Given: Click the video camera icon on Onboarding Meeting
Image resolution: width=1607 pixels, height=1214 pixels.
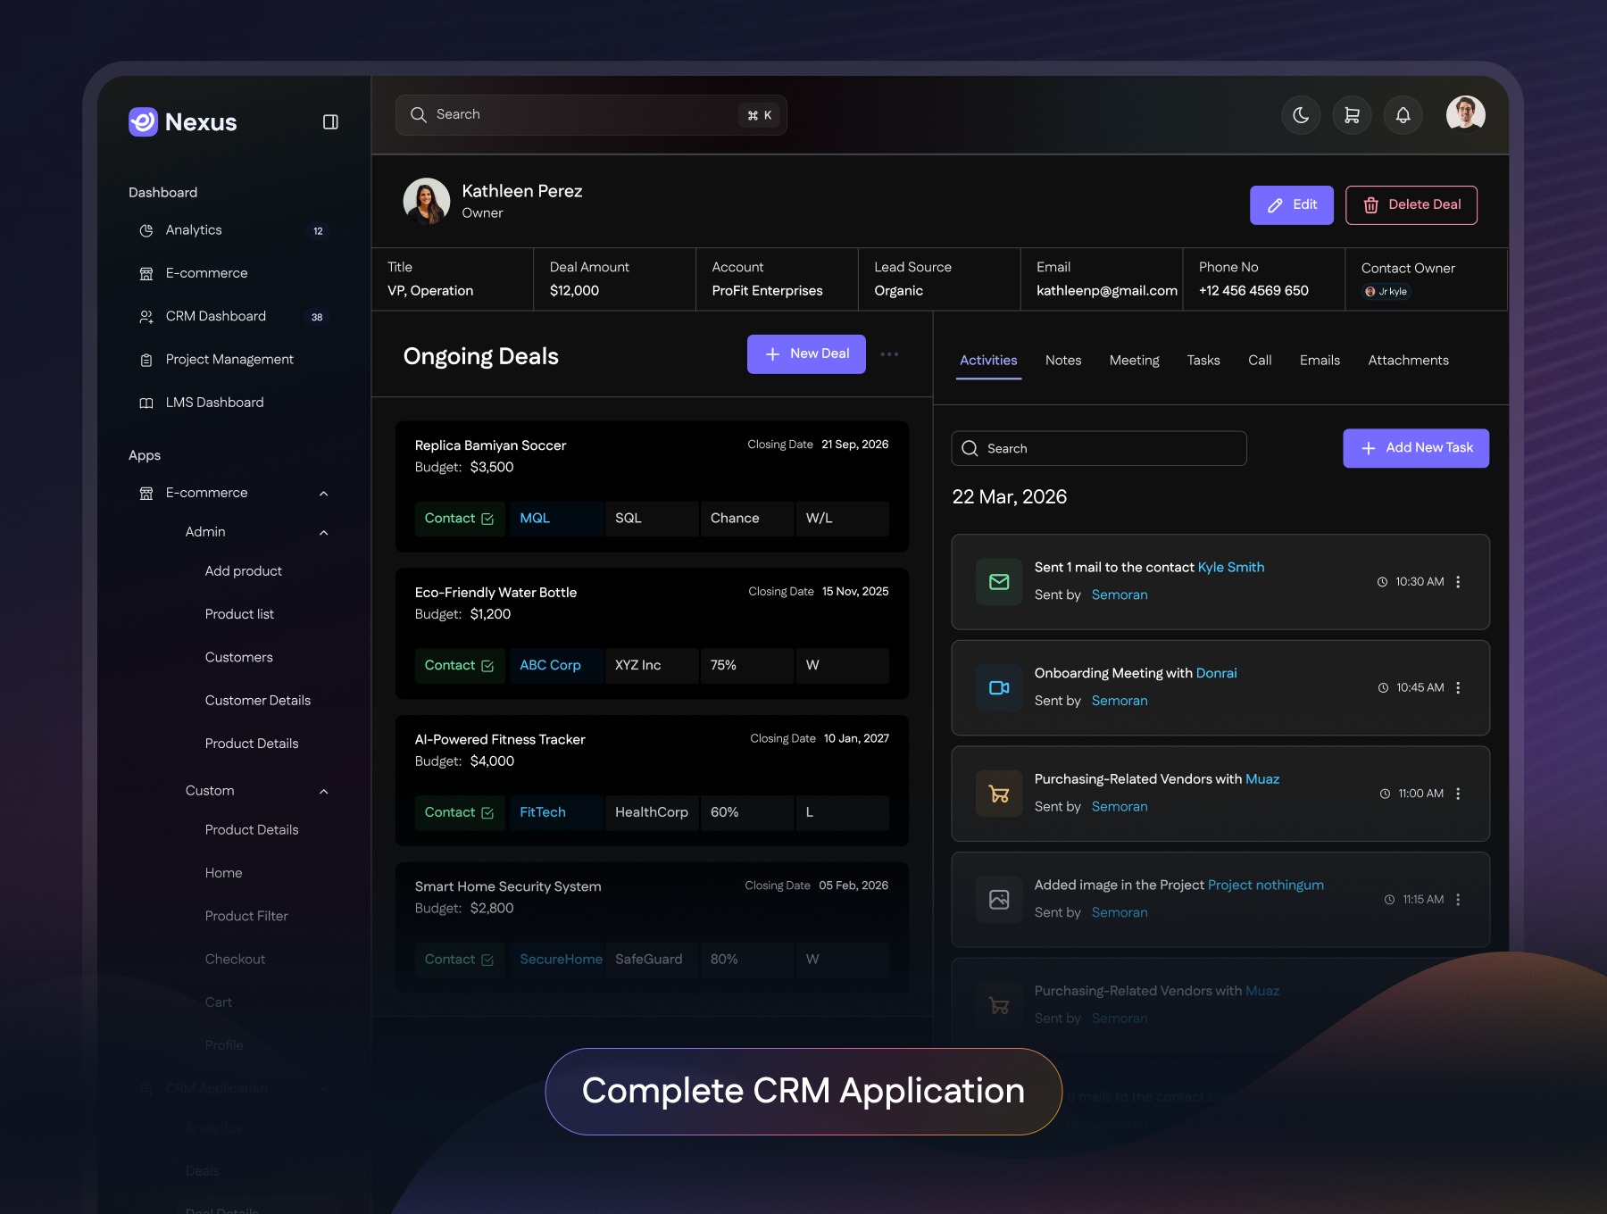Looking at the screenshot, I should [999, 688].
